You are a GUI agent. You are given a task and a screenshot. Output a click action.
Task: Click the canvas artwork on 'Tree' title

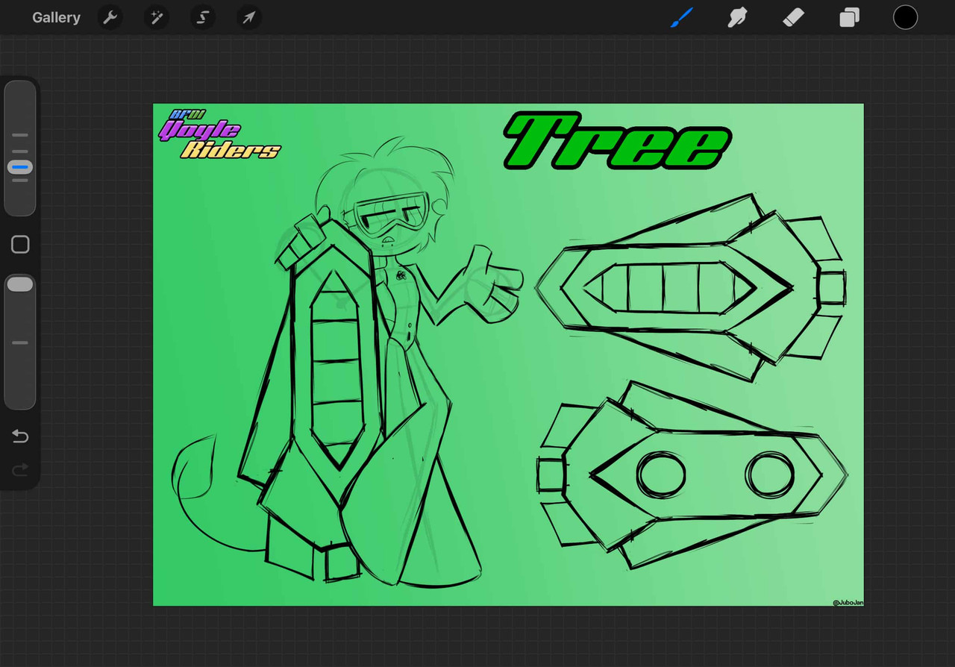(x=618, y=140)
